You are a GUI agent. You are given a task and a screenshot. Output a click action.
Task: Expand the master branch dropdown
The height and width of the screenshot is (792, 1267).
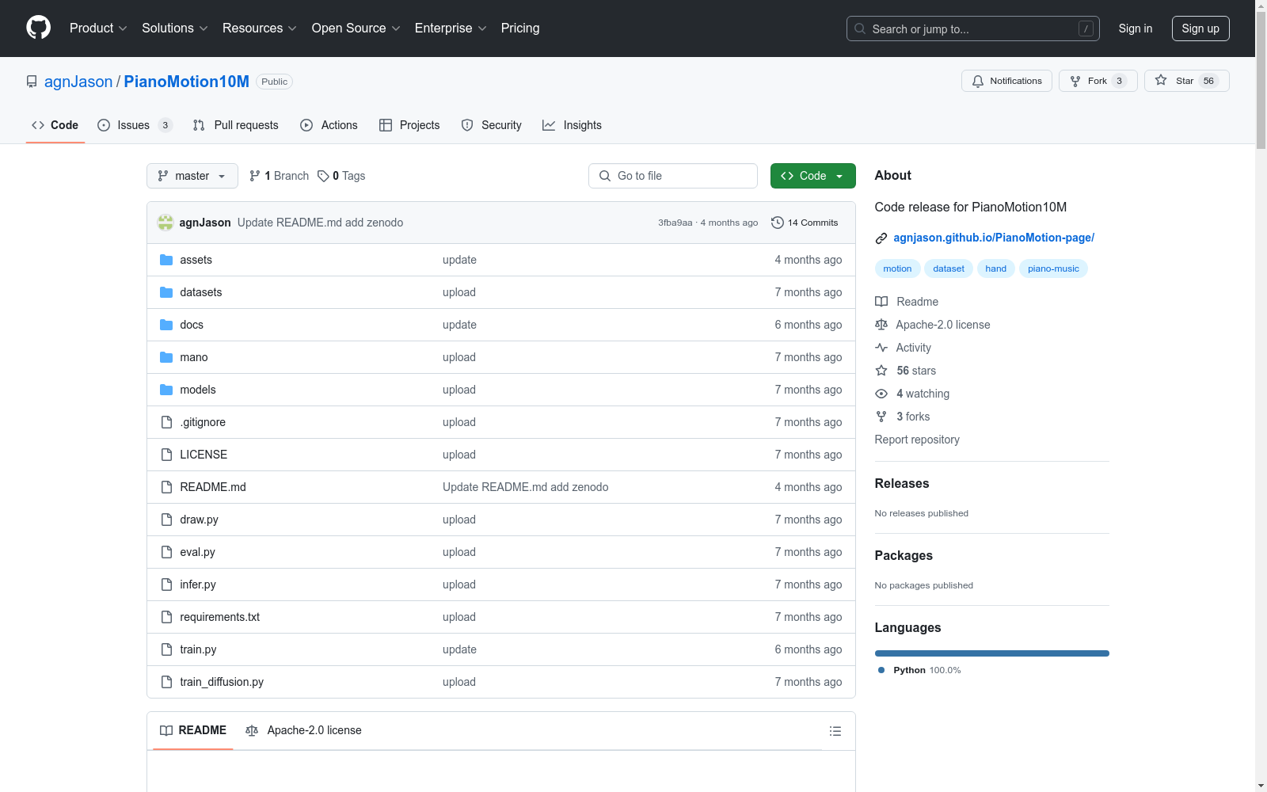[x=192, y=176]
